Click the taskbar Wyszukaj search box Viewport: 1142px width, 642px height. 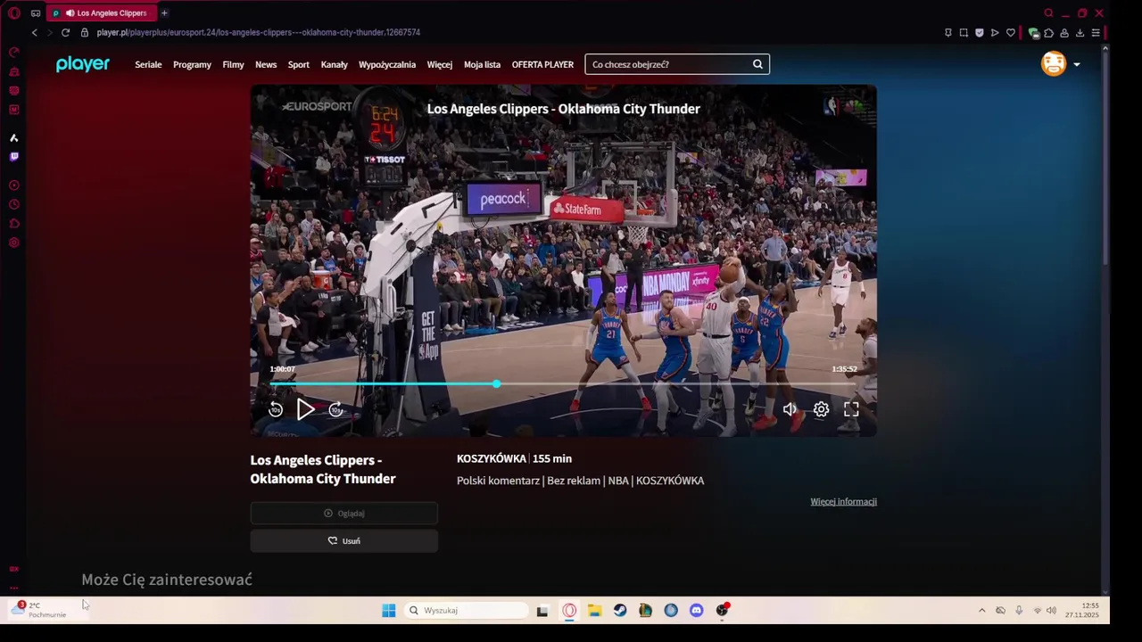pyautogui.click(x=467, y=611)
